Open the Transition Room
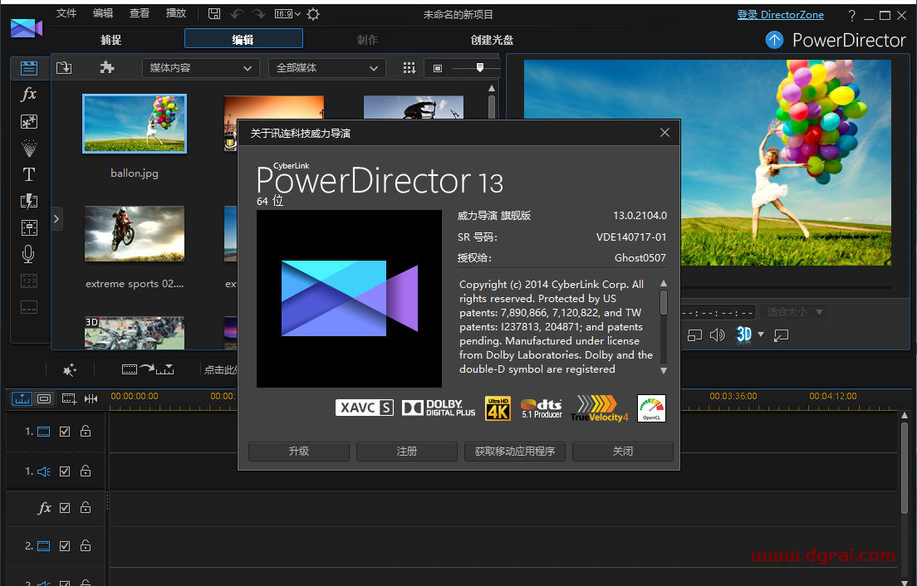 click(28, 202)
